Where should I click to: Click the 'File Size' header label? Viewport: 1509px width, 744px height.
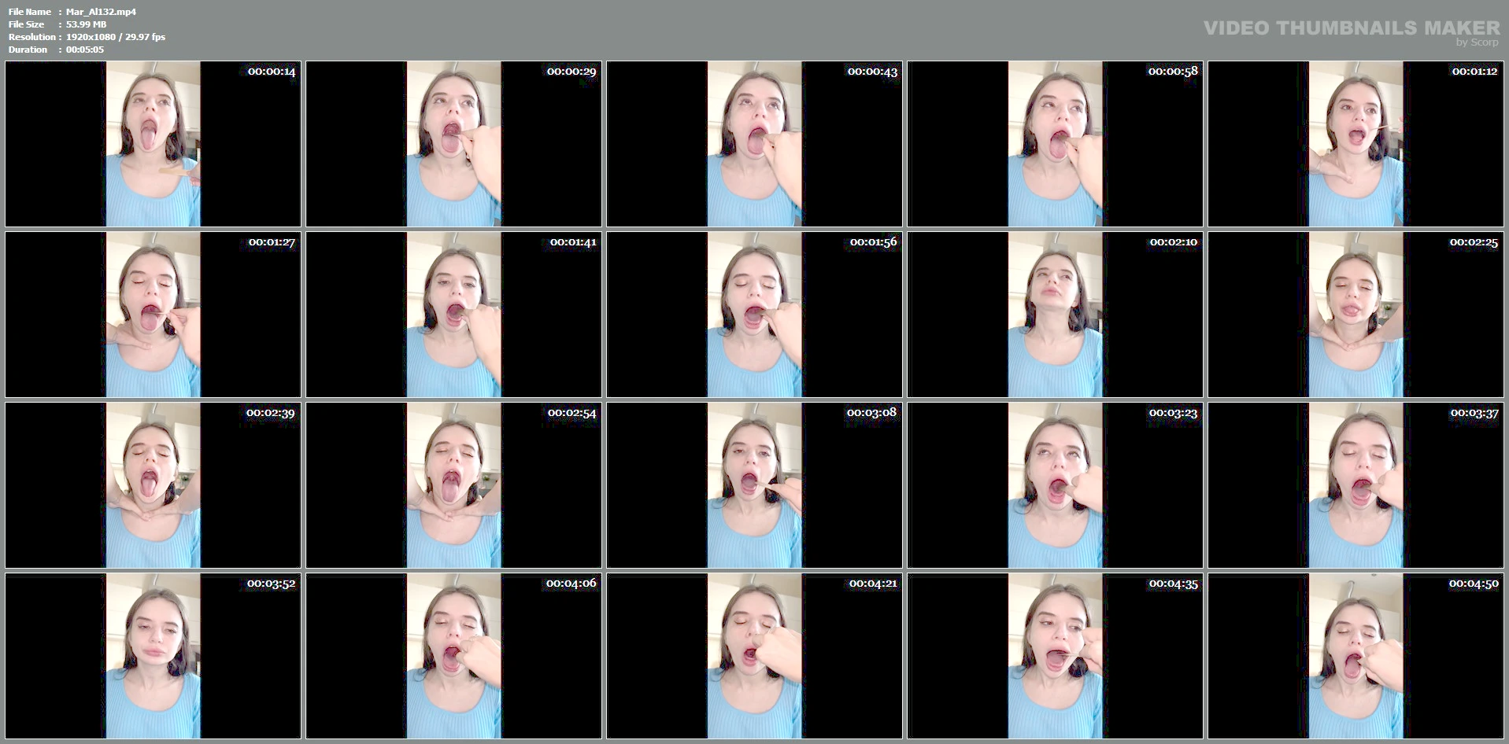27,24
